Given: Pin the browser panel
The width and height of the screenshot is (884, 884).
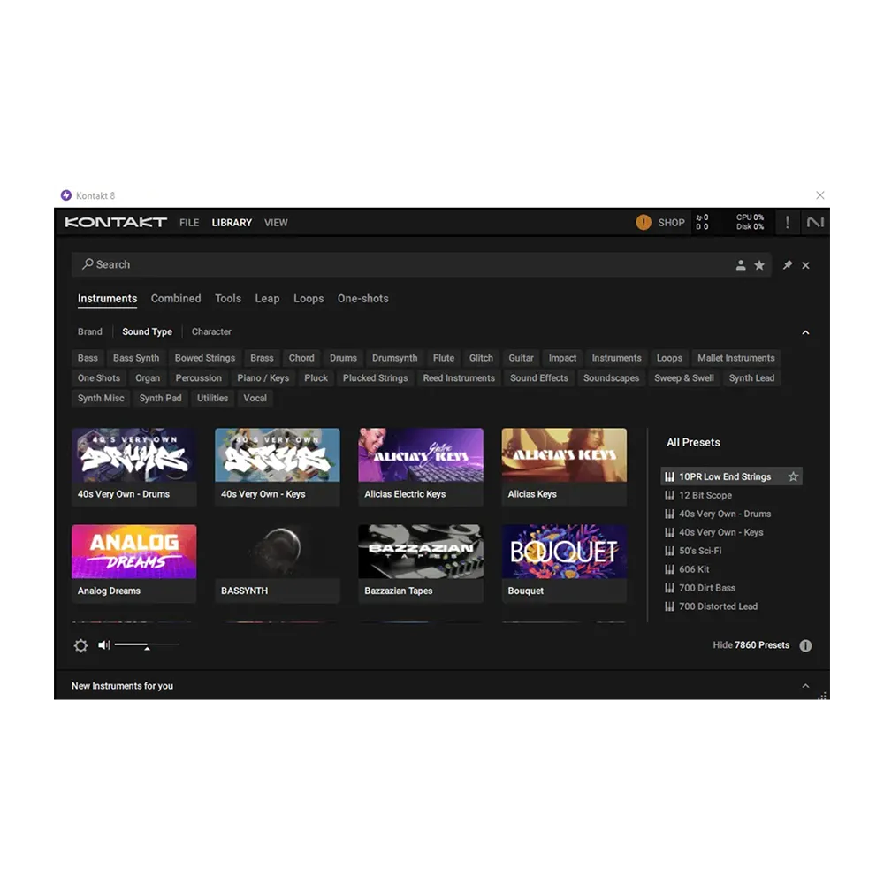Looking at the screenshot, I should 788,265.
